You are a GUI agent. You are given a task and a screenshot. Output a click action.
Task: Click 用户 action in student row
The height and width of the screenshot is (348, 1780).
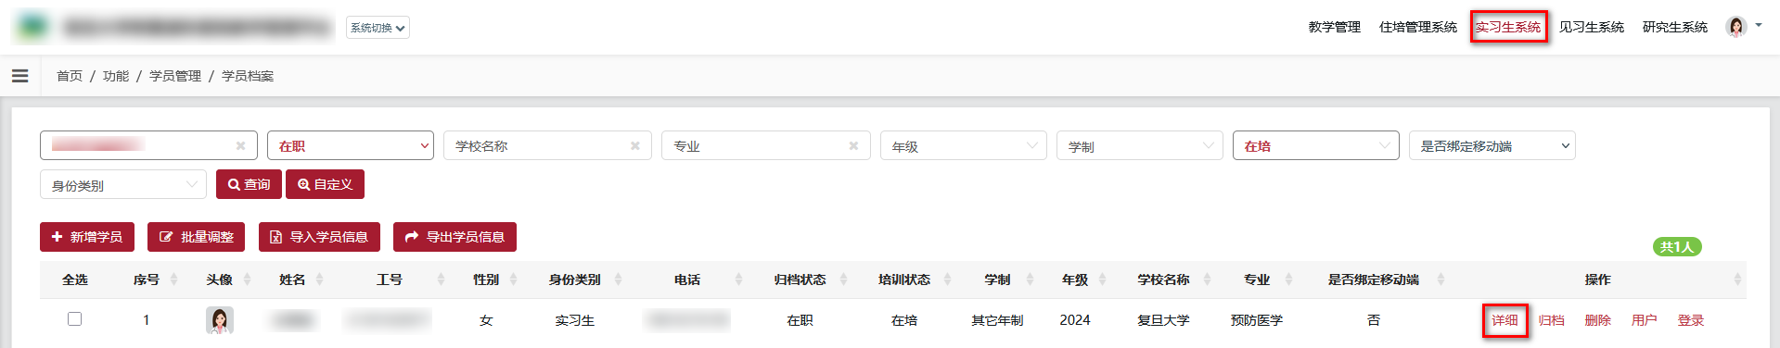[1645, 320]
